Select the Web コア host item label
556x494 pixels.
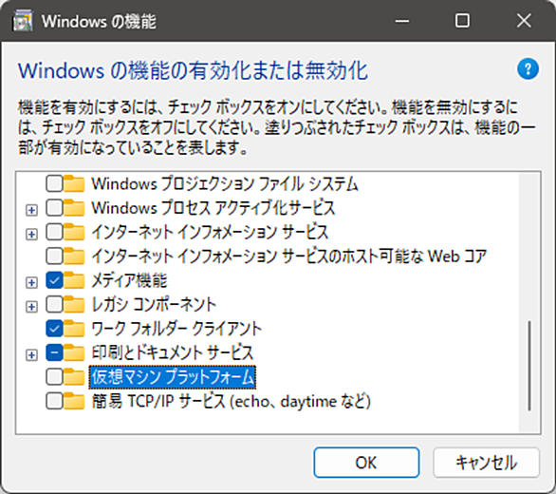(289, 256)
